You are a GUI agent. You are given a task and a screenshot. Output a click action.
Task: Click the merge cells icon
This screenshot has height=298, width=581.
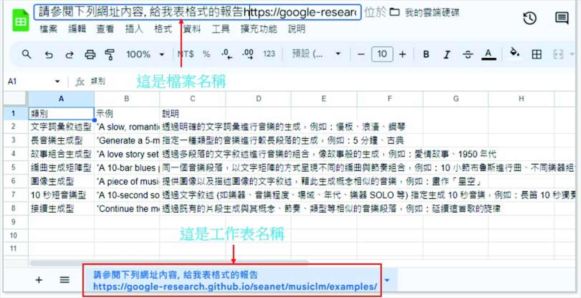[558, 54]
